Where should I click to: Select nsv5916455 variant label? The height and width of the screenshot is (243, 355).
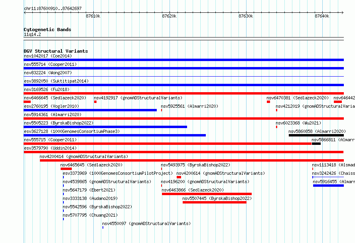click(x=334, y=182)
